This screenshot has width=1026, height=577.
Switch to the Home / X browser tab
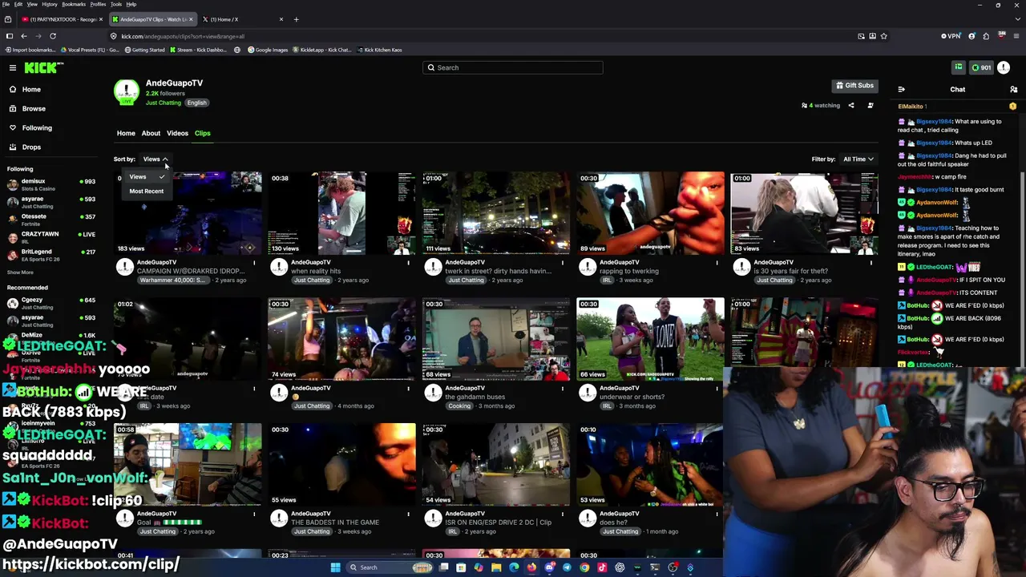click(x=243, y=19)
